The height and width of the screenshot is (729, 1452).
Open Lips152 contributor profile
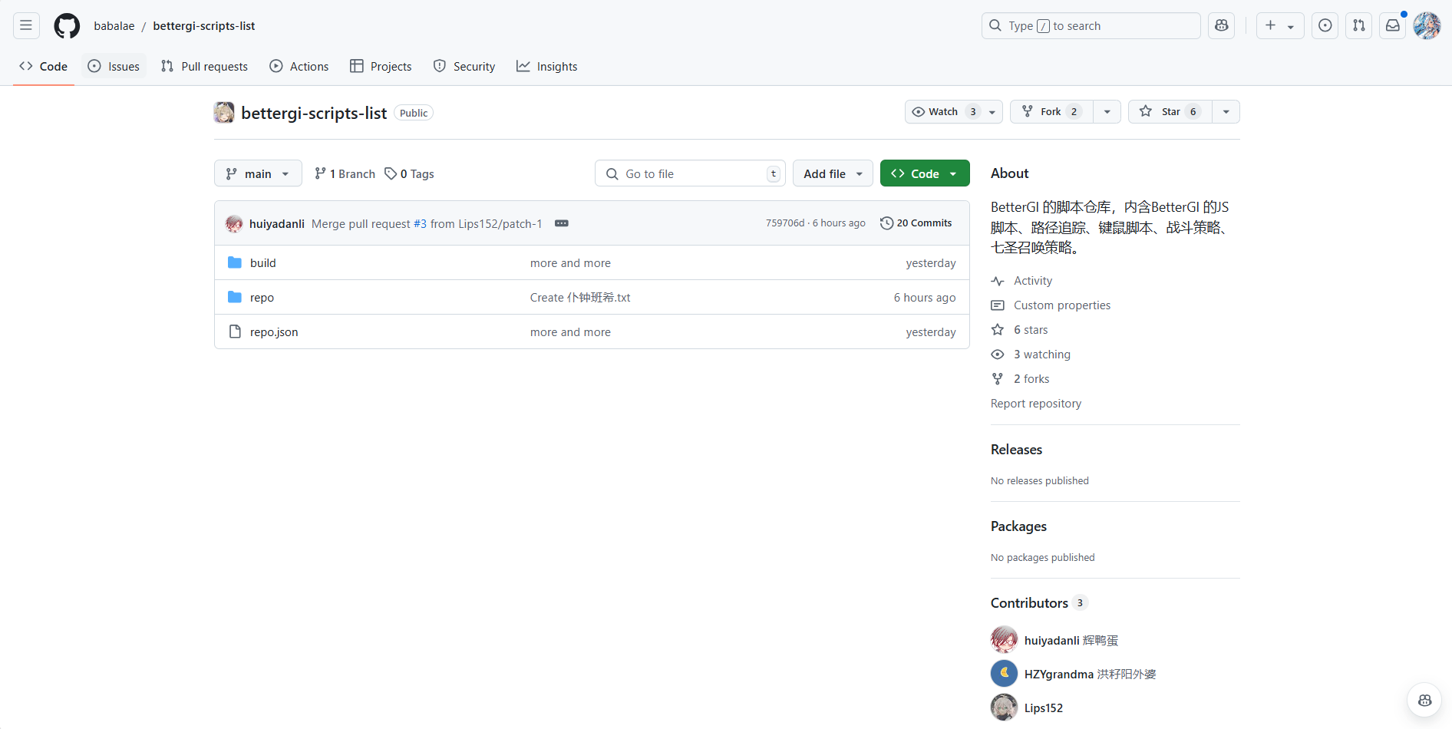tap(1043, 708)
